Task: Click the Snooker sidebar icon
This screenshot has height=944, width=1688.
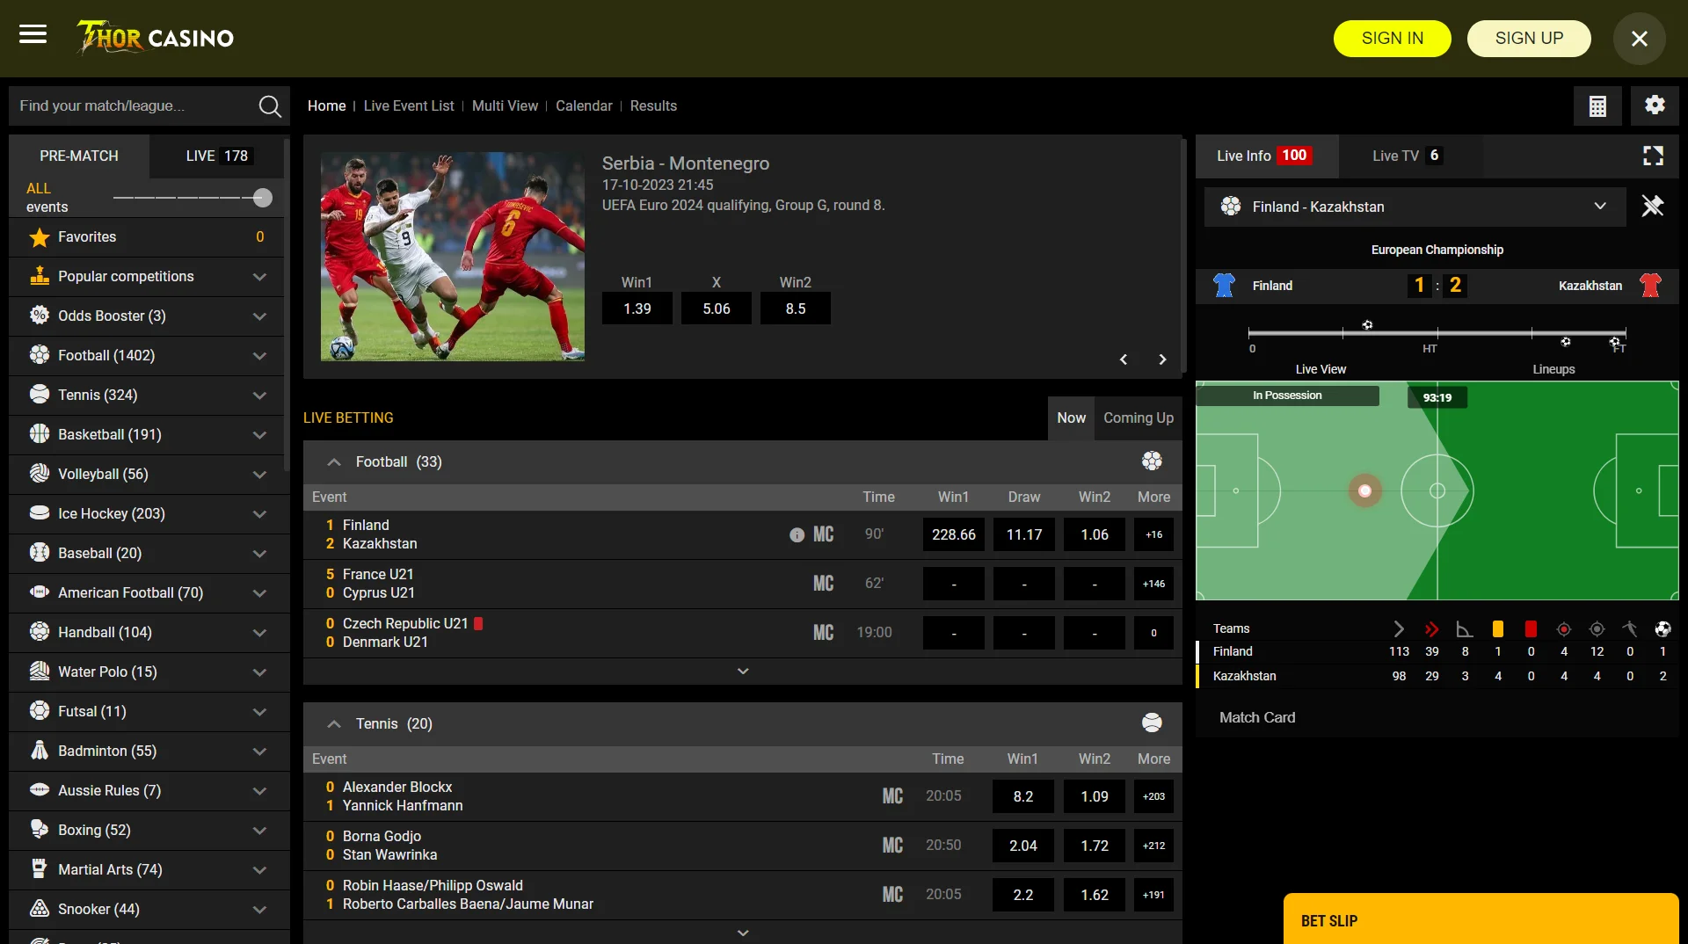Action: [x=39, y=909]
